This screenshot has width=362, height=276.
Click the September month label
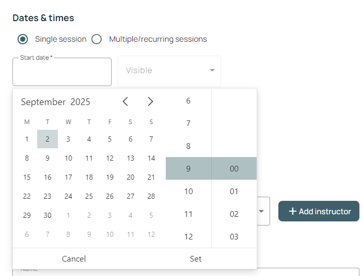click(x=43, y=102)
